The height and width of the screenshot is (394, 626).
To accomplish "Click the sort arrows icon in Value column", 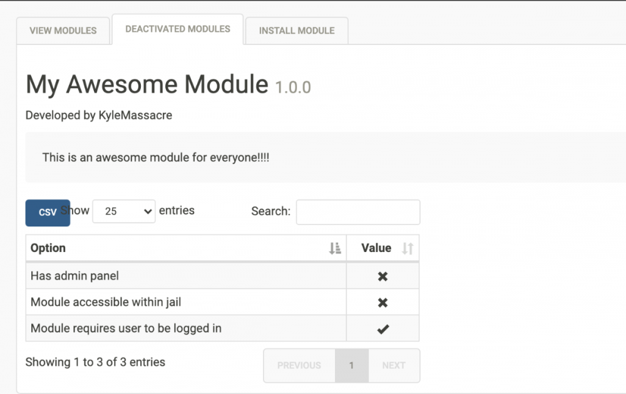I will coord(408,248).
